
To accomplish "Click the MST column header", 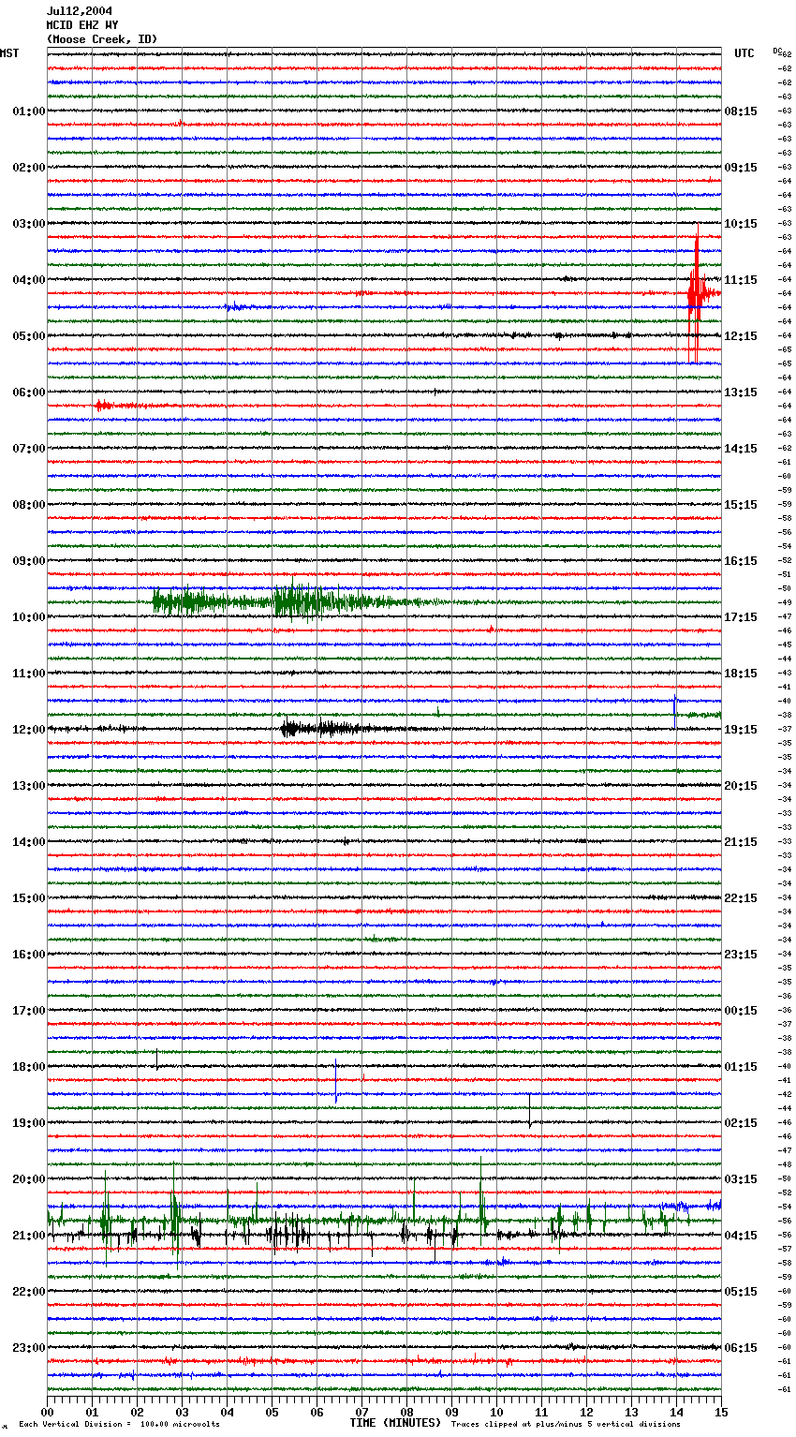I will tap(9, 53).
